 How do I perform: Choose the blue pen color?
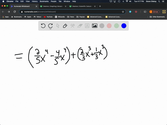(124, 26)
